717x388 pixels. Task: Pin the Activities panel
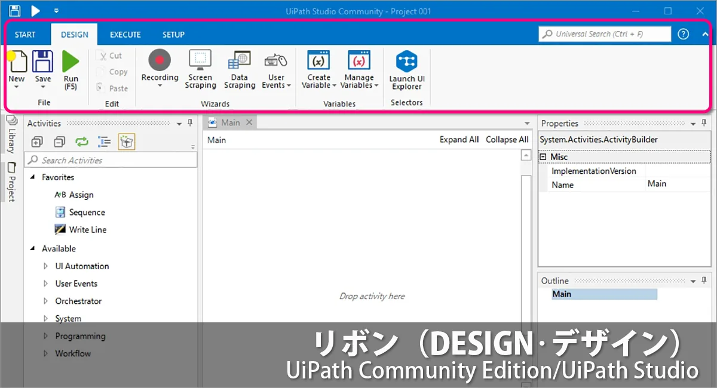190,123
